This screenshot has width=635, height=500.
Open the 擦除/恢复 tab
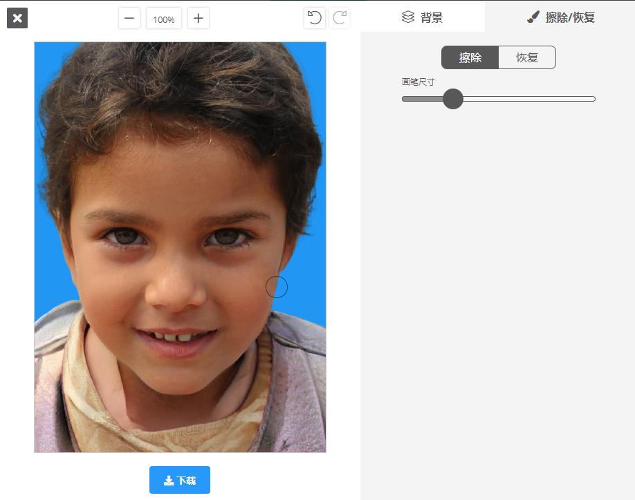560,17
